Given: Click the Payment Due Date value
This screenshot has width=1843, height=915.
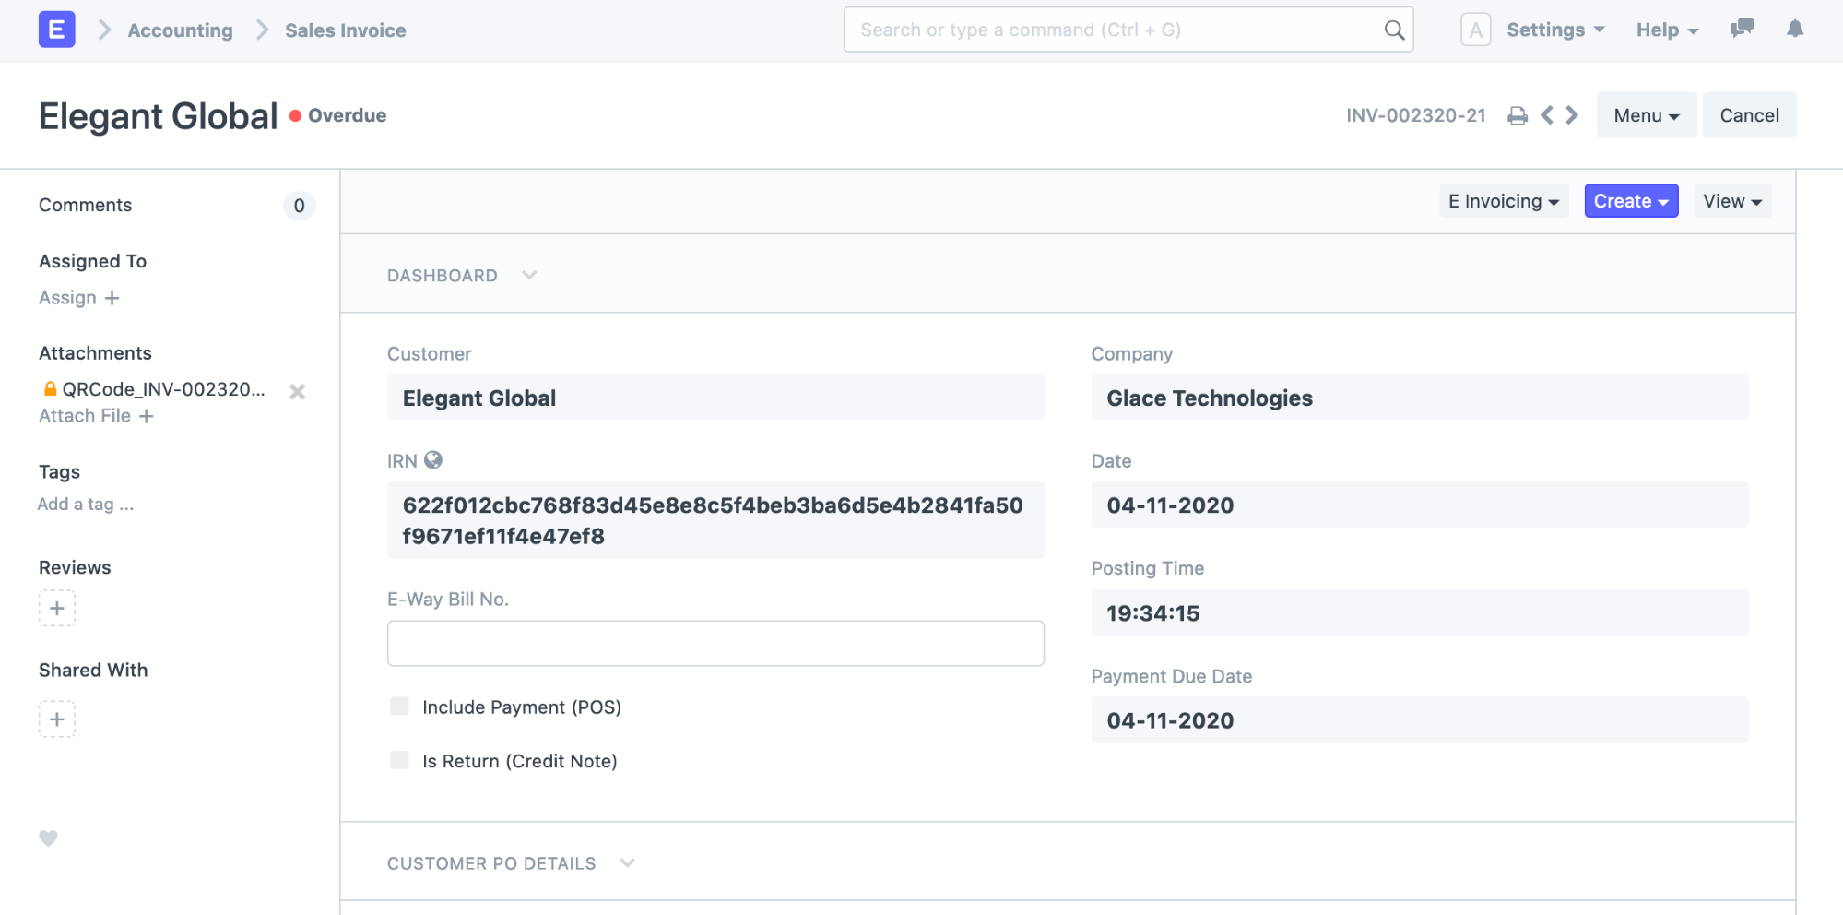Looking at the screenshot, I should pyautogui.click(x=1420, y=719).
